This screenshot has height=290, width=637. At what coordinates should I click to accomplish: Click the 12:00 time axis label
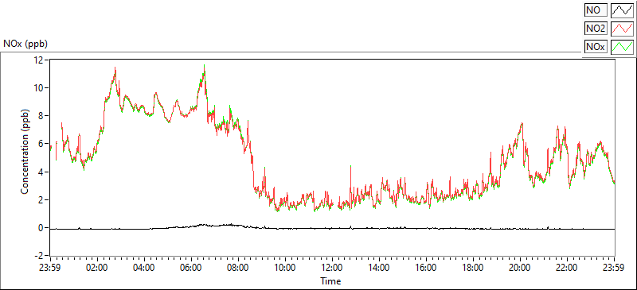tap(332, 268)
